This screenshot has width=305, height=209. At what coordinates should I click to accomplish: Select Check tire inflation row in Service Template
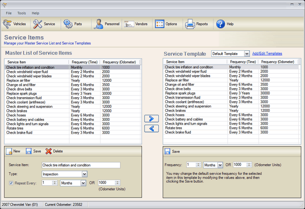pos(231,67)
